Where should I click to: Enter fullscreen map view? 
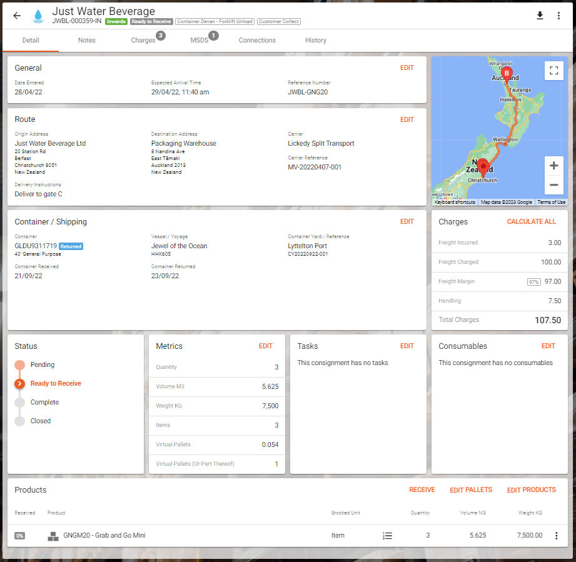click(x=553, y=71)
